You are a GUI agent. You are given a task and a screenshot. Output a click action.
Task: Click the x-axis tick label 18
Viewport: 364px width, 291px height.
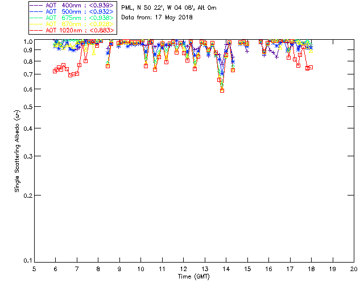311,269
